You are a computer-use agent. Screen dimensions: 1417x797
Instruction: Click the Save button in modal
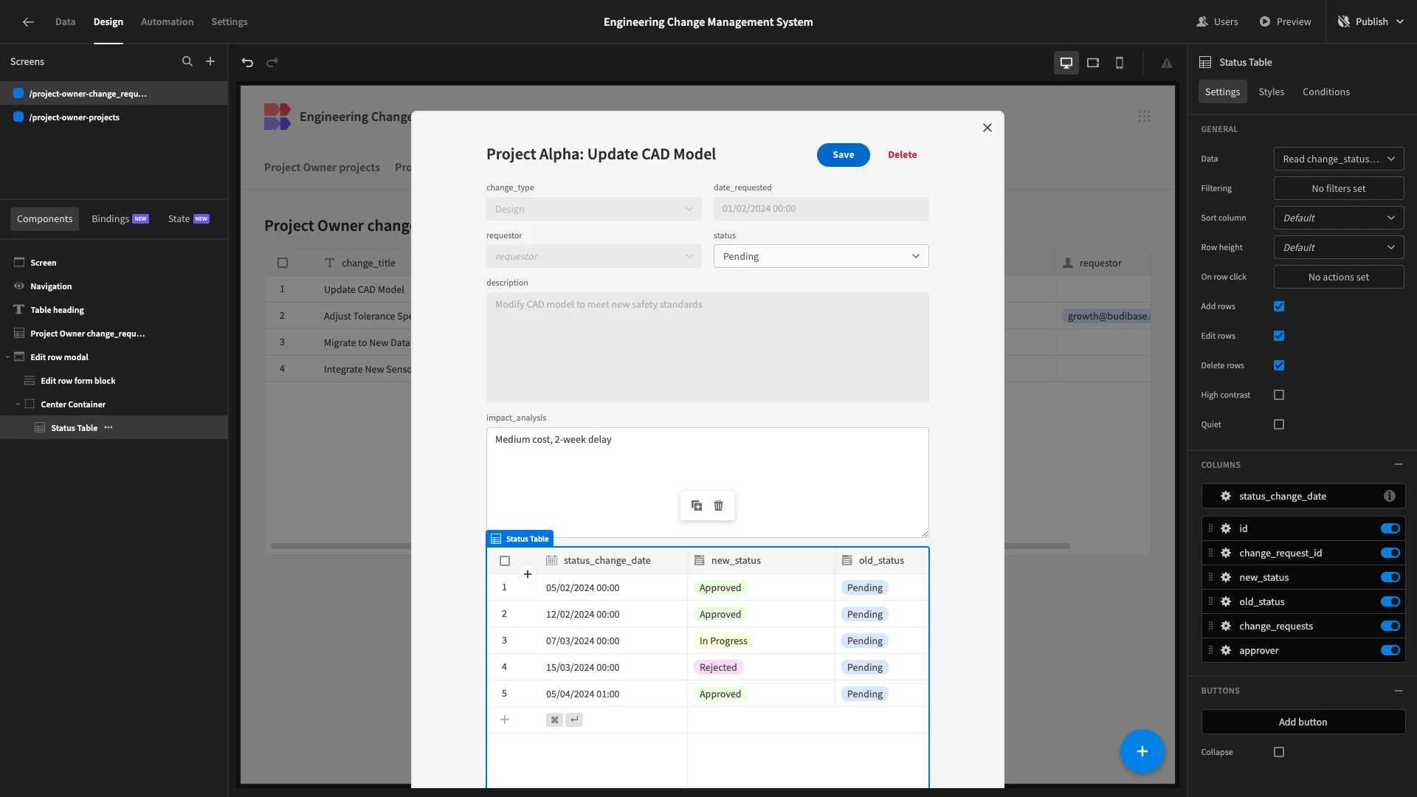(843, 155)
